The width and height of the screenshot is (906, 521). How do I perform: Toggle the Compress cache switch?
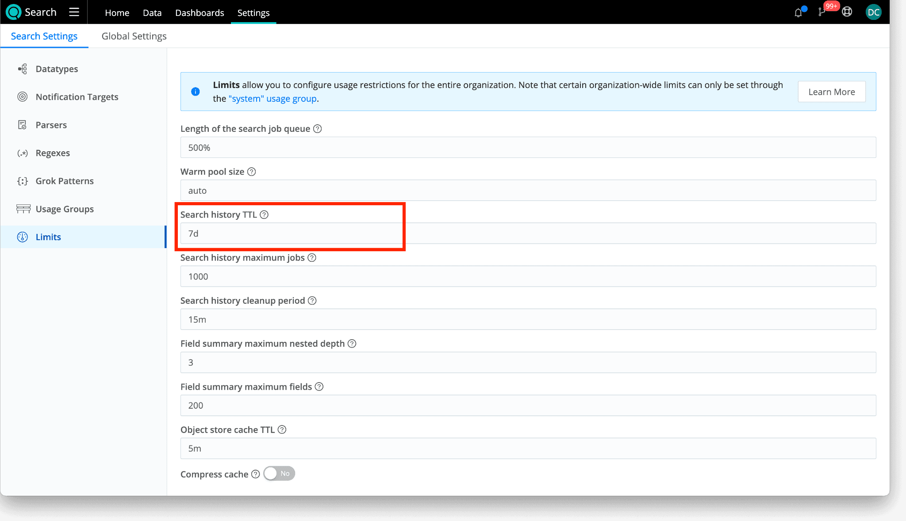click(x=279, y=473)
